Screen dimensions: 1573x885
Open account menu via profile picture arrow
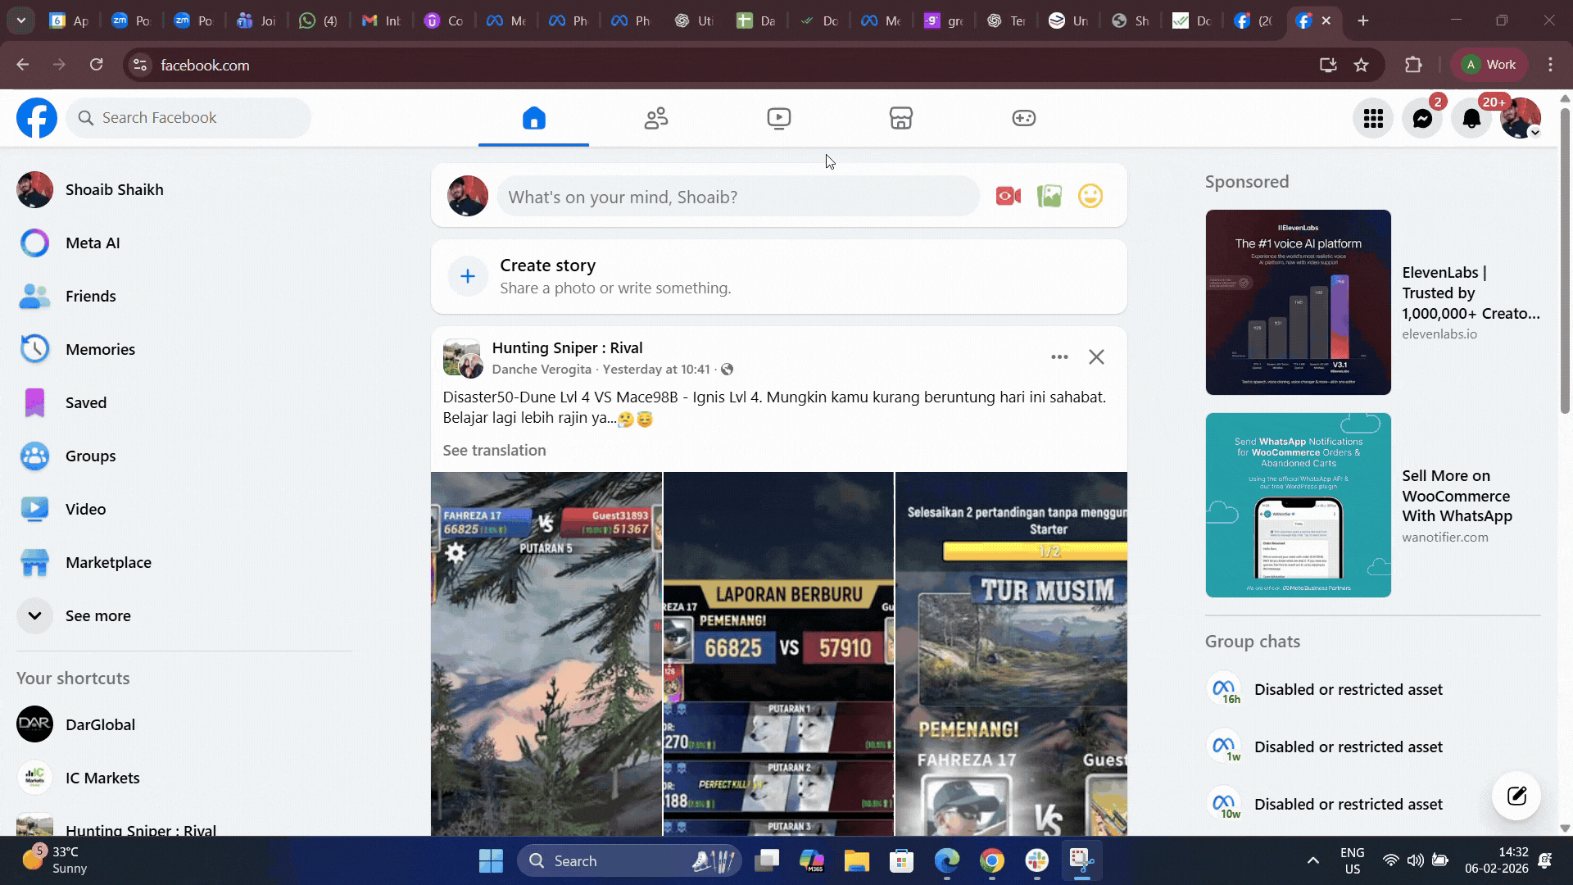[1534, 133]
